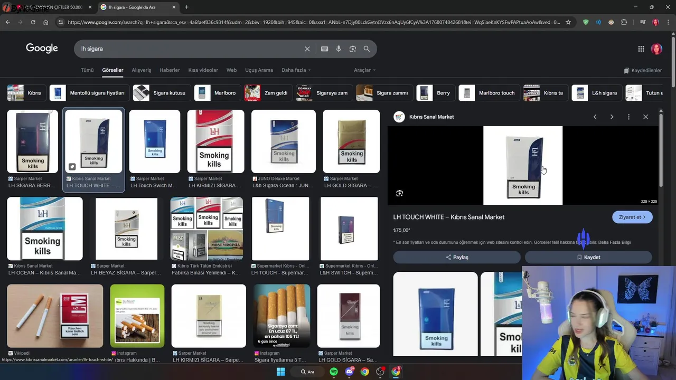The width and height of the screenshot is (676, 380).
Task: Open Spotify from the taskbar
Action: (334, 372)
